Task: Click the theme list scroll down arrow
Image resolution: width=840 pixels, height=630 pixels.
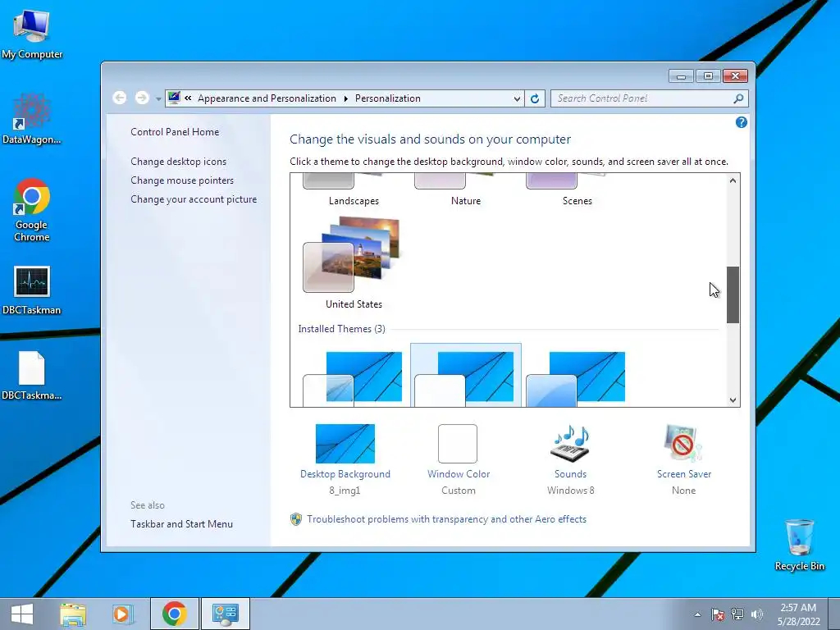Action: click(733, 399)
